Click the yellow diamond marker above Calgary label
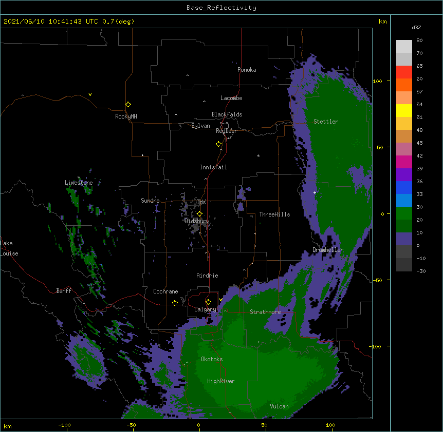 pos(209,302)
